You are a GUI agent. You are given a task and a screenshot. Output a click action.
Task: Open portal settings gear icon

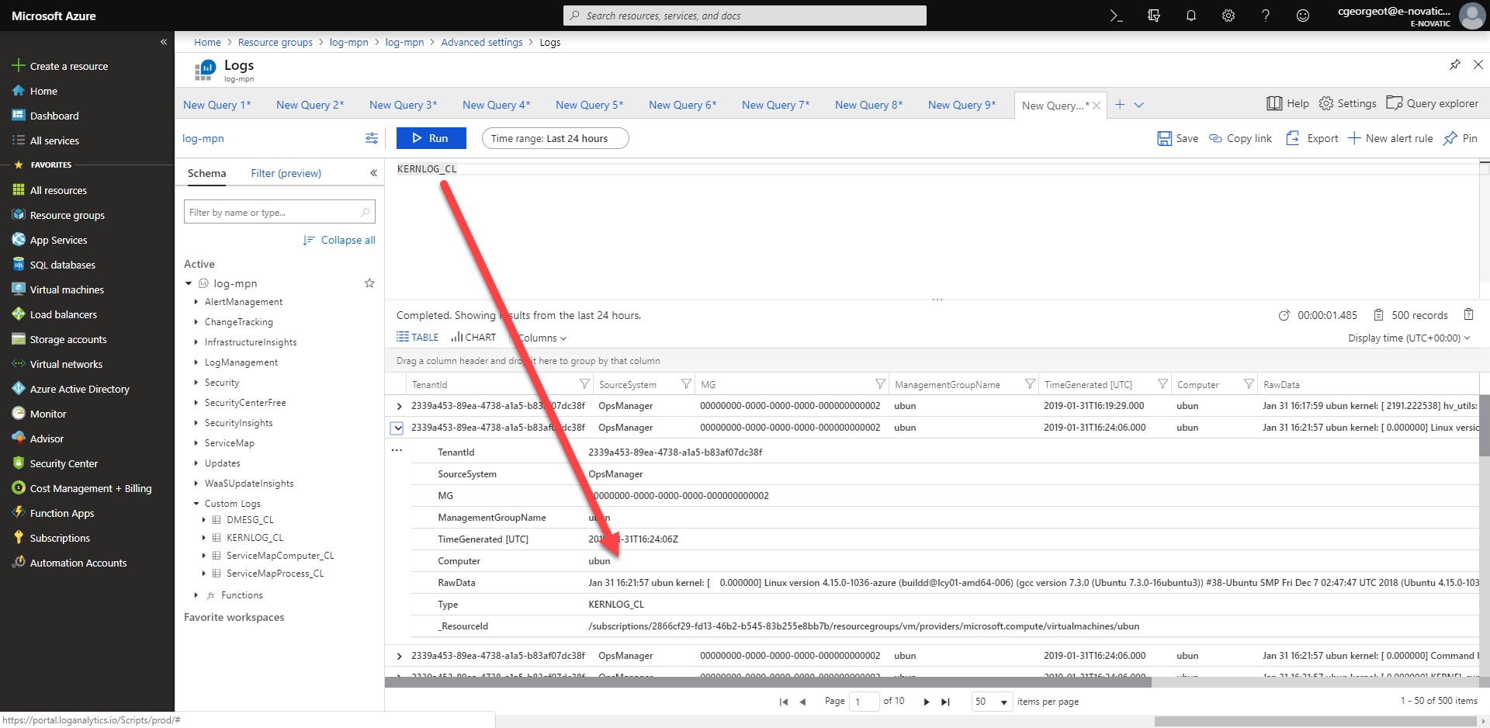[x=1228, y=16]
